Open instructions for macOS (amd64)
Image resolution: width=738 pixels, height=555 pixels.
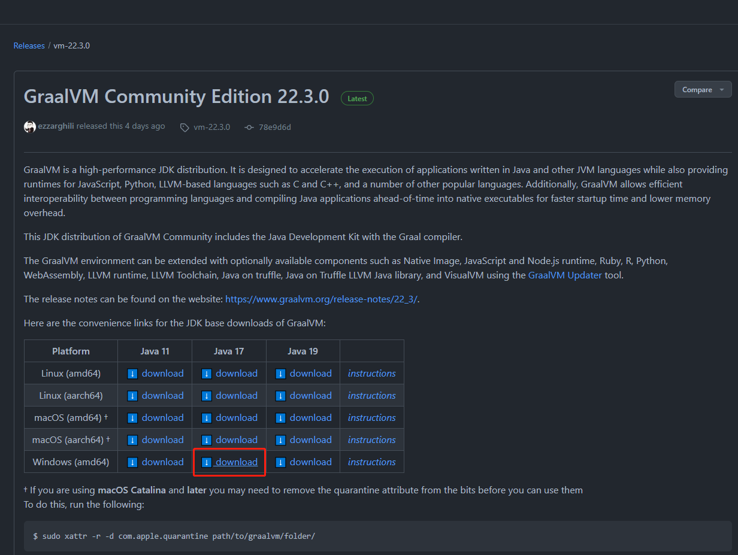coord(371,418)
